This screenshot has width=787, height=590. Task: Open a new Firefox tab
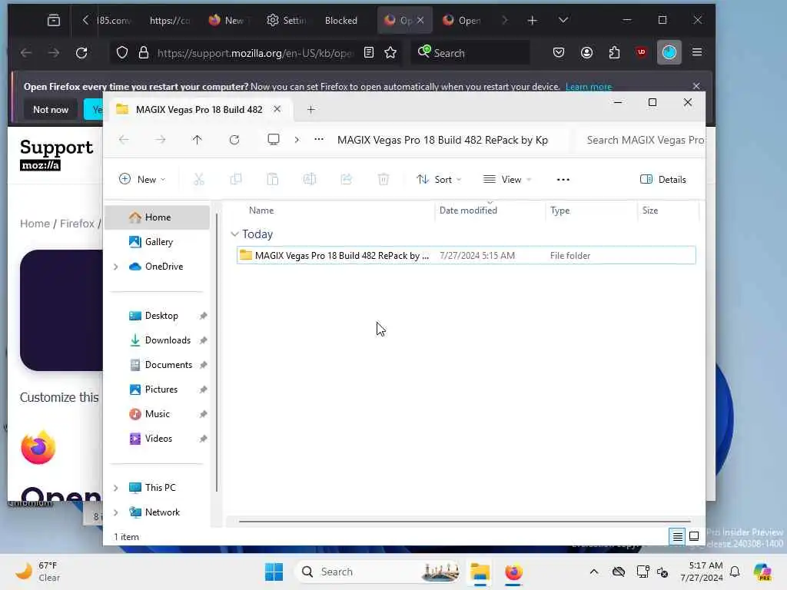[x=533, y=20]
